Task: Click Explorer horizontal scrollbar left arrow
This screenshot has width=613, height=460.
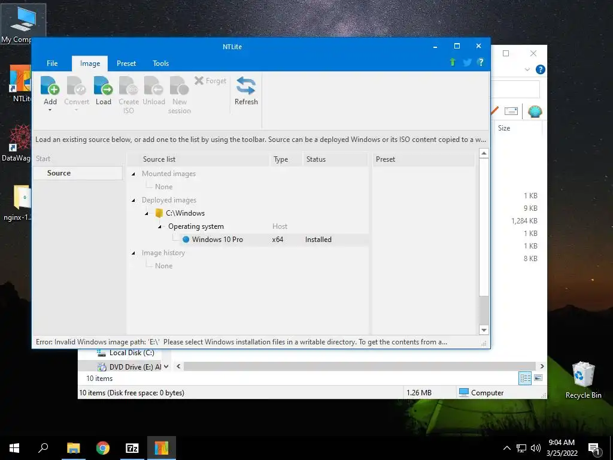Action: click(178, 367)
